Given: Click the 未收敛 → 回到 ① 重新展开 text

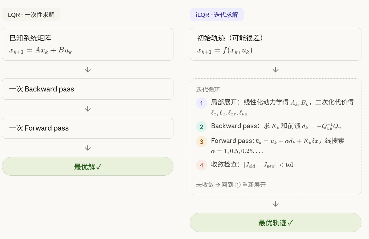Looking at the screenshot, I should (x=231, y=185).
